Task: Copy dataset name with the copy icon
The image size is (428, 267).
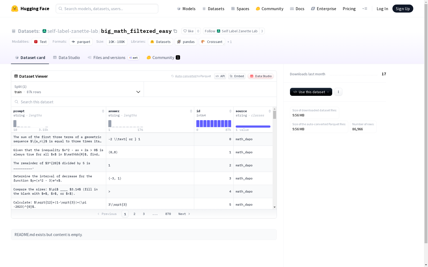Action: coord(175,31)
